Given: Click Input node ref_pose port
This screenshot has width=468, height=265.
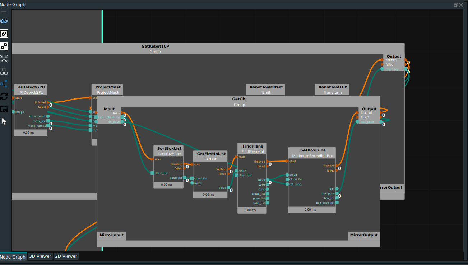Looking at the screenshot, I should pos(122,122).
